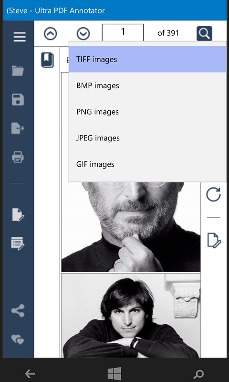The width and height of the screenshot is (229, 382).
Task: Click the rotate clockwise icon
Action: (213, 194)
